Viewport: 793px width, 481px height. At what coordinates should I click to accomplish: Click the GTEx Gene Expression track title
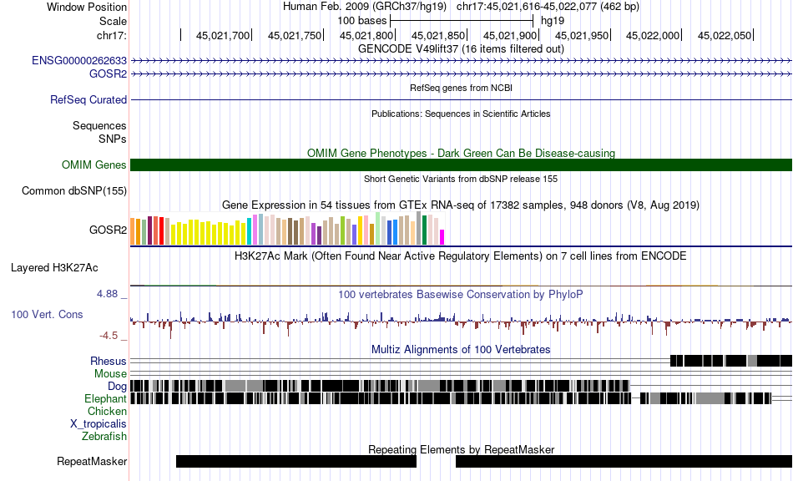461,205
